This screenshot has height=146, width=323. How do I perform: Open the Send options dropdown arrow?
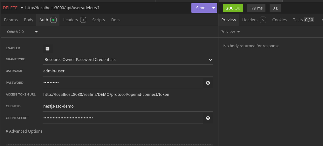214,8
